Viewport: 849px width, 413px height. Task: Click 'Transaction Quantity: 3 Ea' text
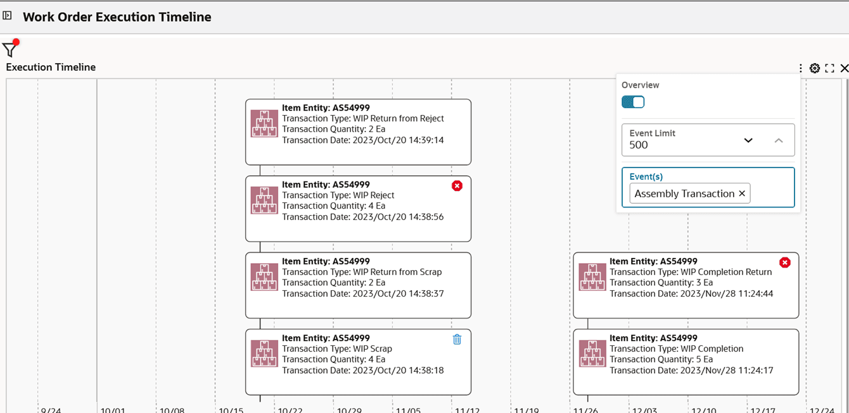click(x=661, y=282)
